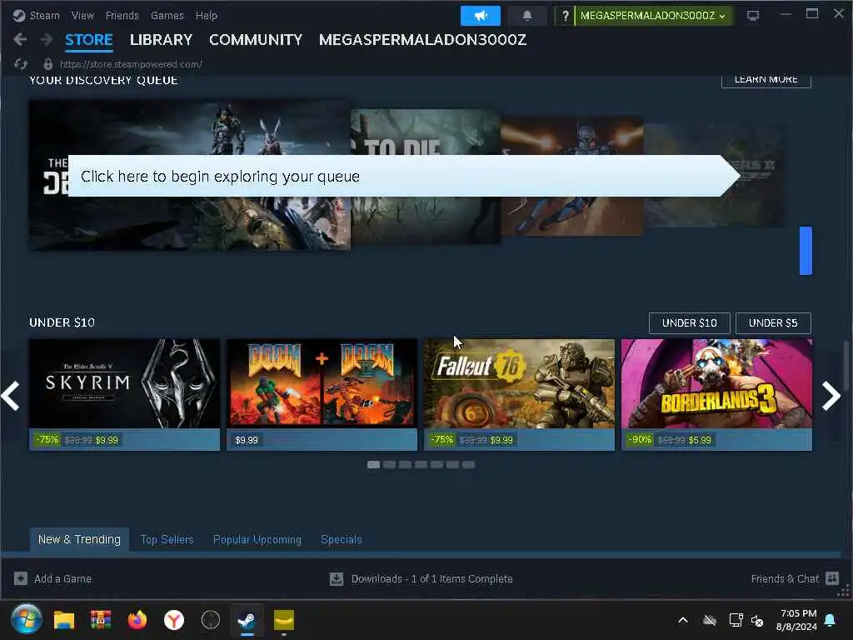Click the Add a Game plus icon
The image size is (853, 640).
click(21, 578)
